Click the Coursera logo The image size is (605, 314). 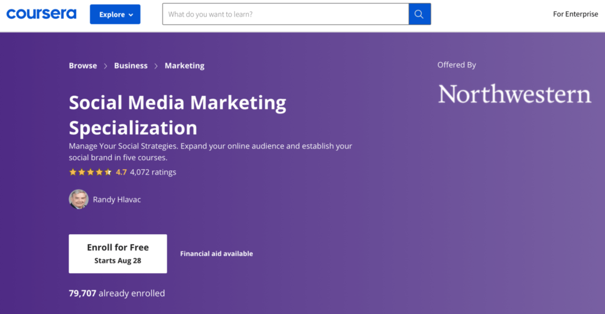tap(41, 14)
